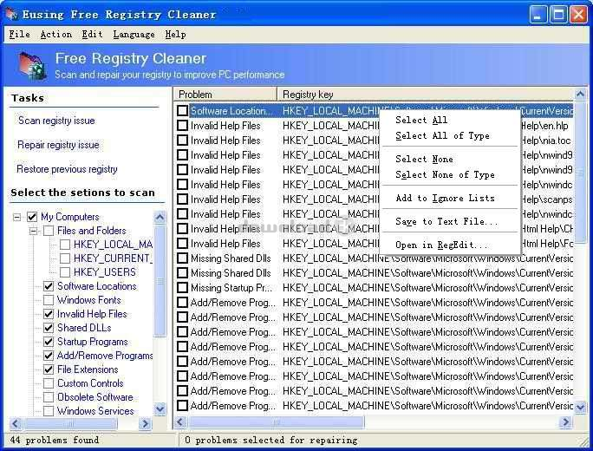Choose Select All of Type
Screen dimensions: 593x451
(442, 135)
